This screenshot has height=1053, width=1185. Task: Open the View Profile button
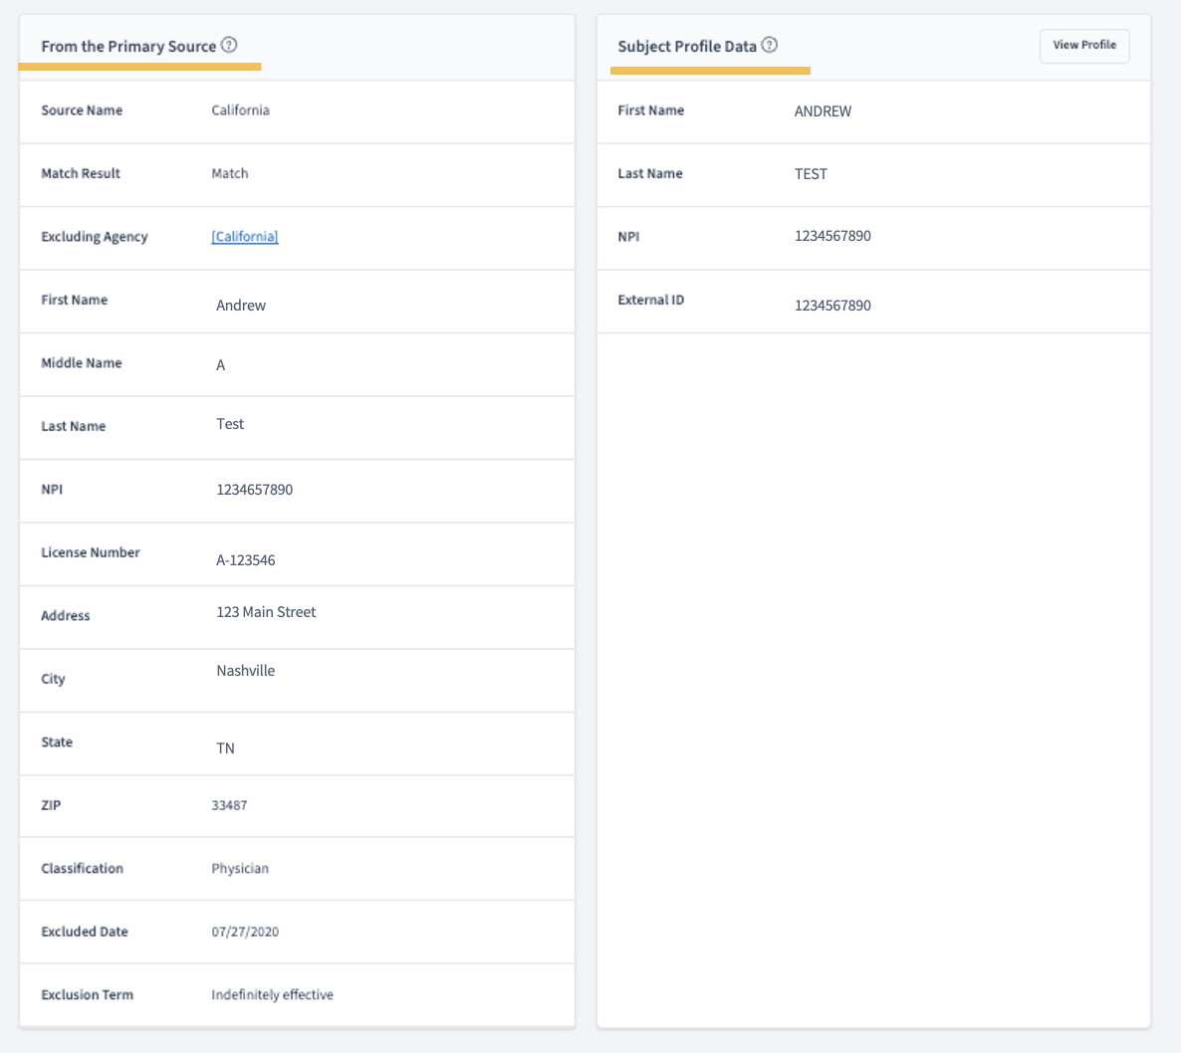(x=1083, y=46)
